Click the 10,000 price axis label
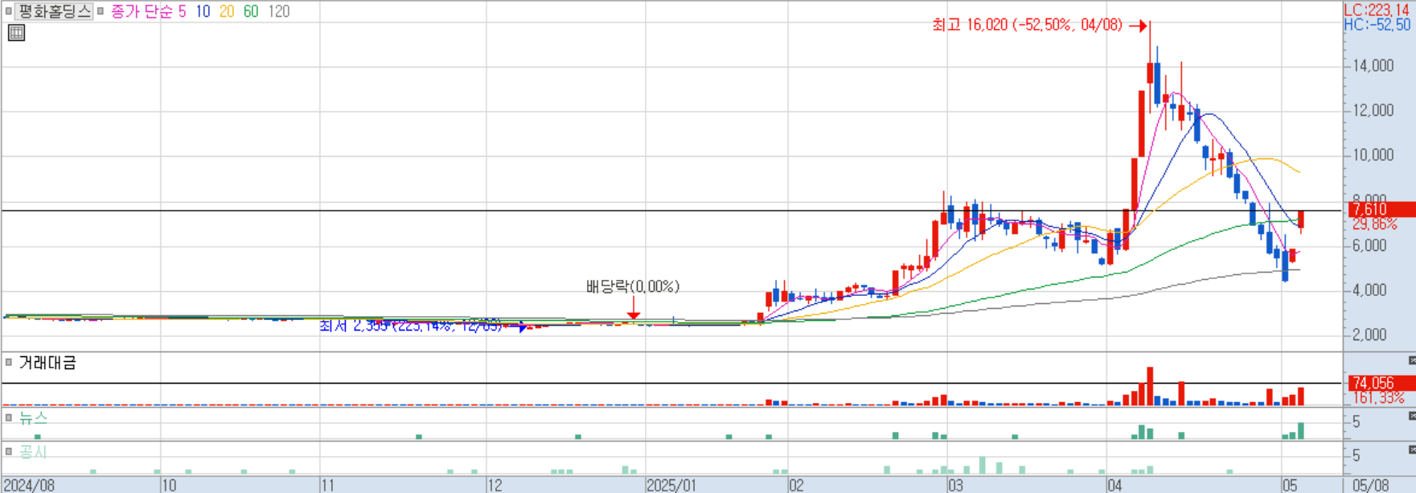Viewport: 1416px width, 493px height. 1373,155
